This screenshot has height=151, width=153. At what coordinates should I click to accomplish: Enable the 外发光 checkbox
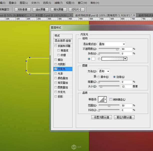[x=55, y=92]
